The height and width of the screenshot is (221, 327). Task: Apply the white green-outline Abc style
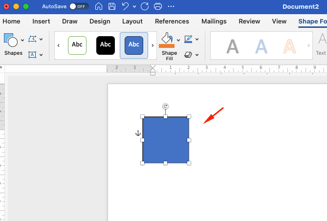[x=77, y=45]
